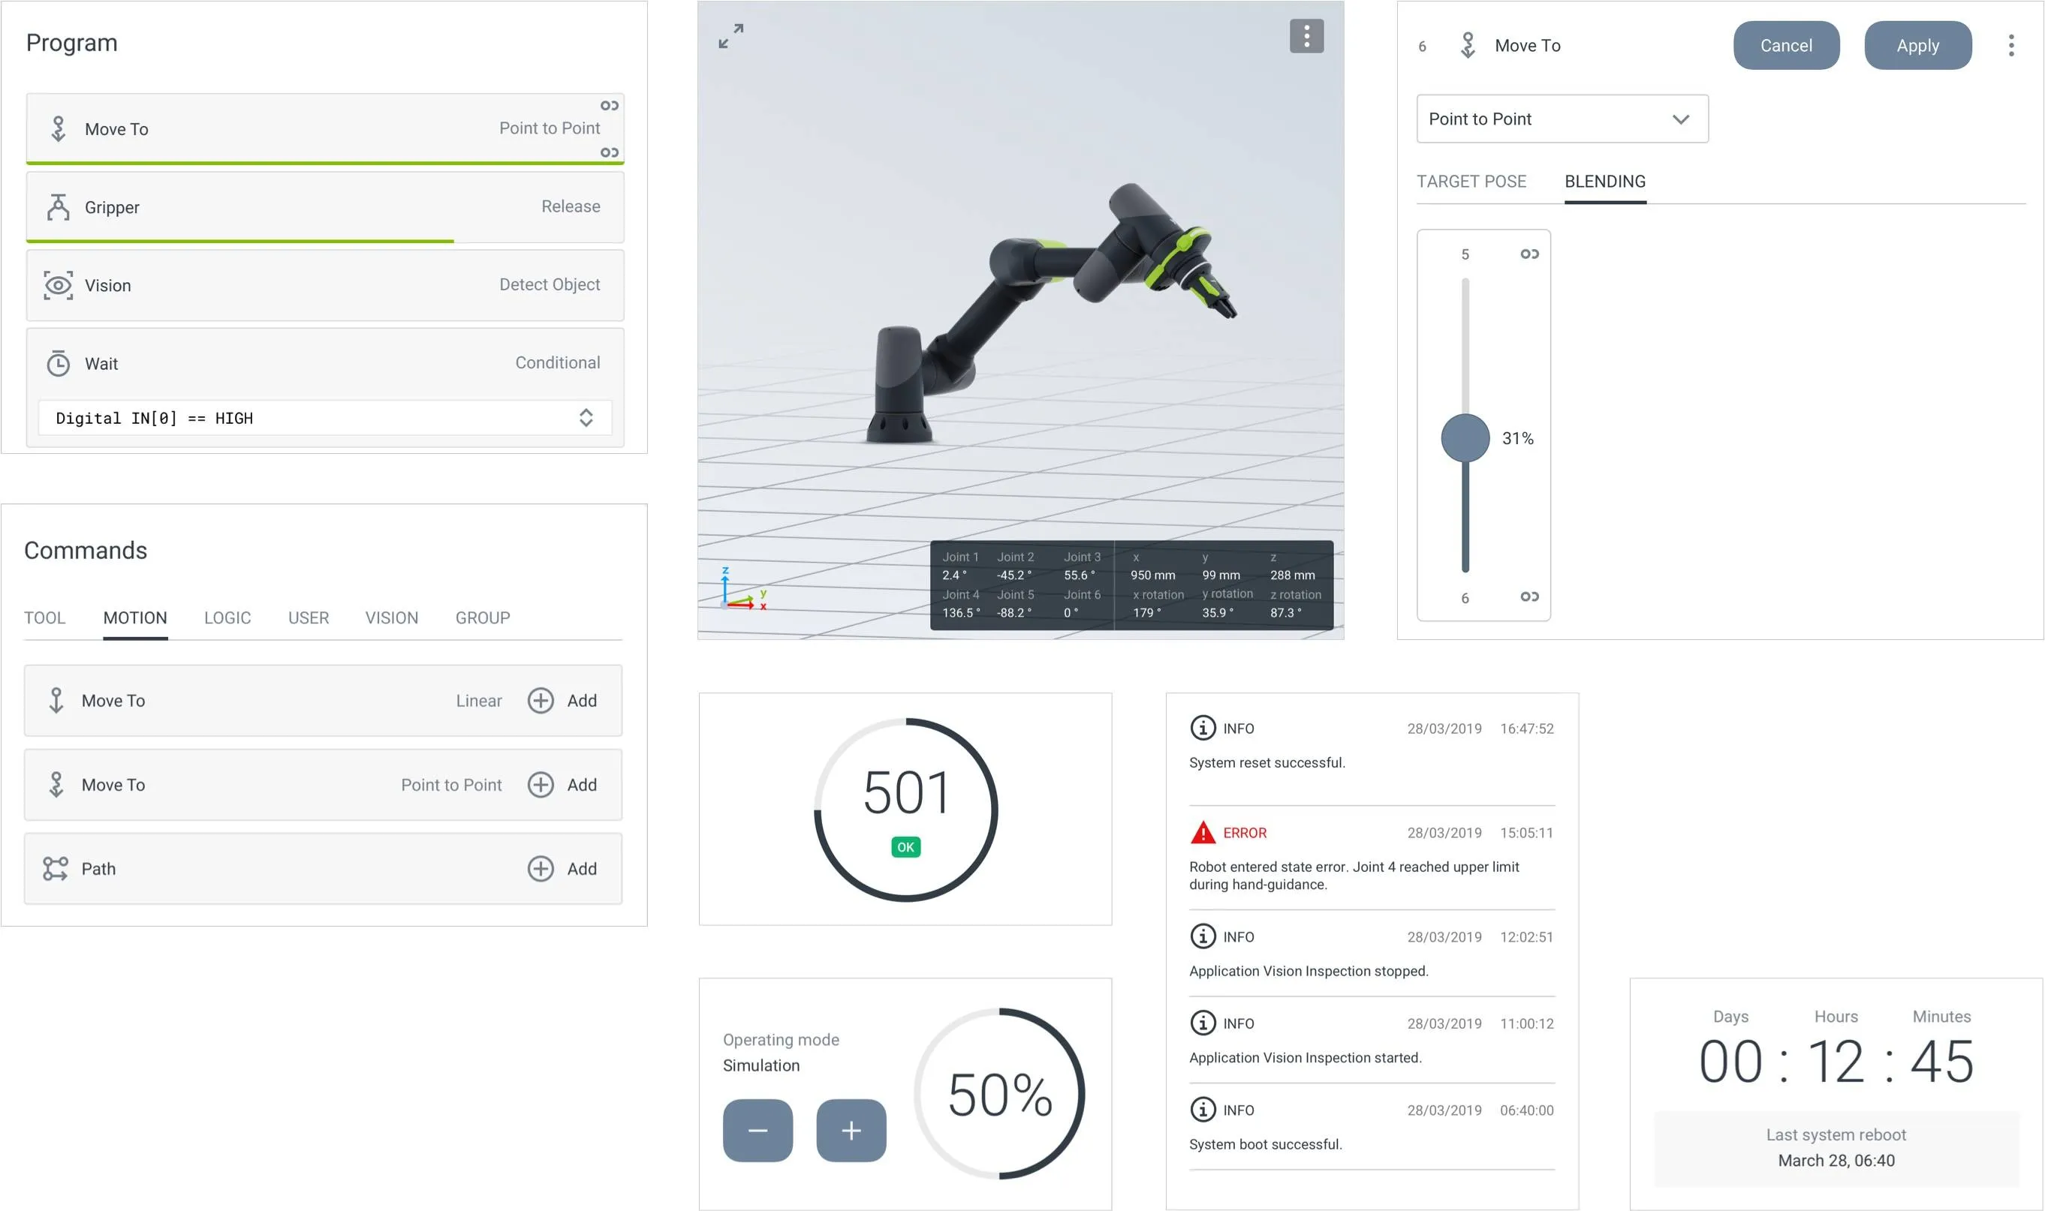Open the LOGIC commands tab

point(227,618)
